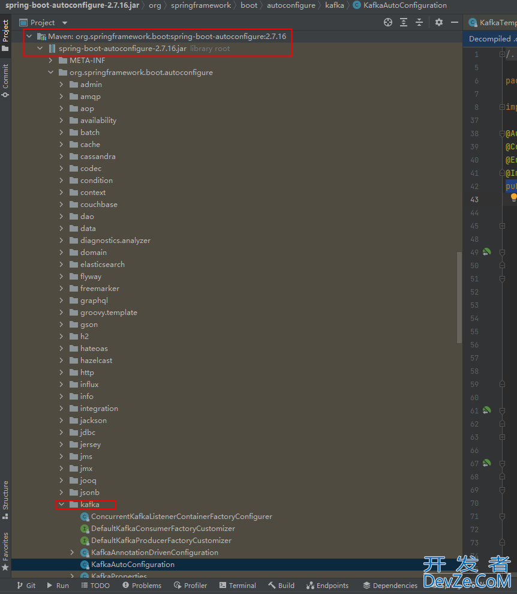Open the Profiler tool window
517x594 pixels.
coord(191,585)
